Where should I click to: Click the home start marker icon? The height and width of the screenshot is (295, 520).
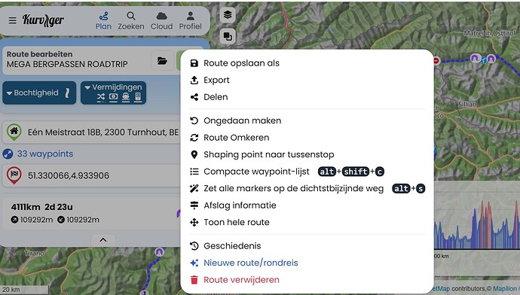click(14, 132)
